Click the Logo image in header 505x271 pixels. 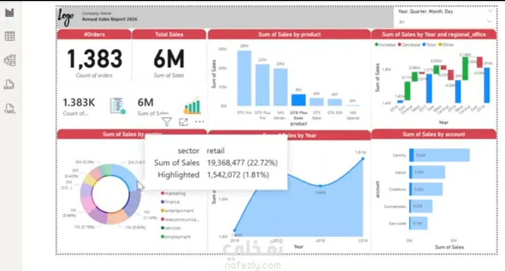tap(66, 17)
